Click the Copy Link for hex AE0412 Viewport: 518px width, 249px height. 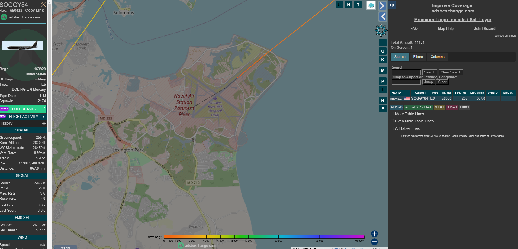coord(34,10)
